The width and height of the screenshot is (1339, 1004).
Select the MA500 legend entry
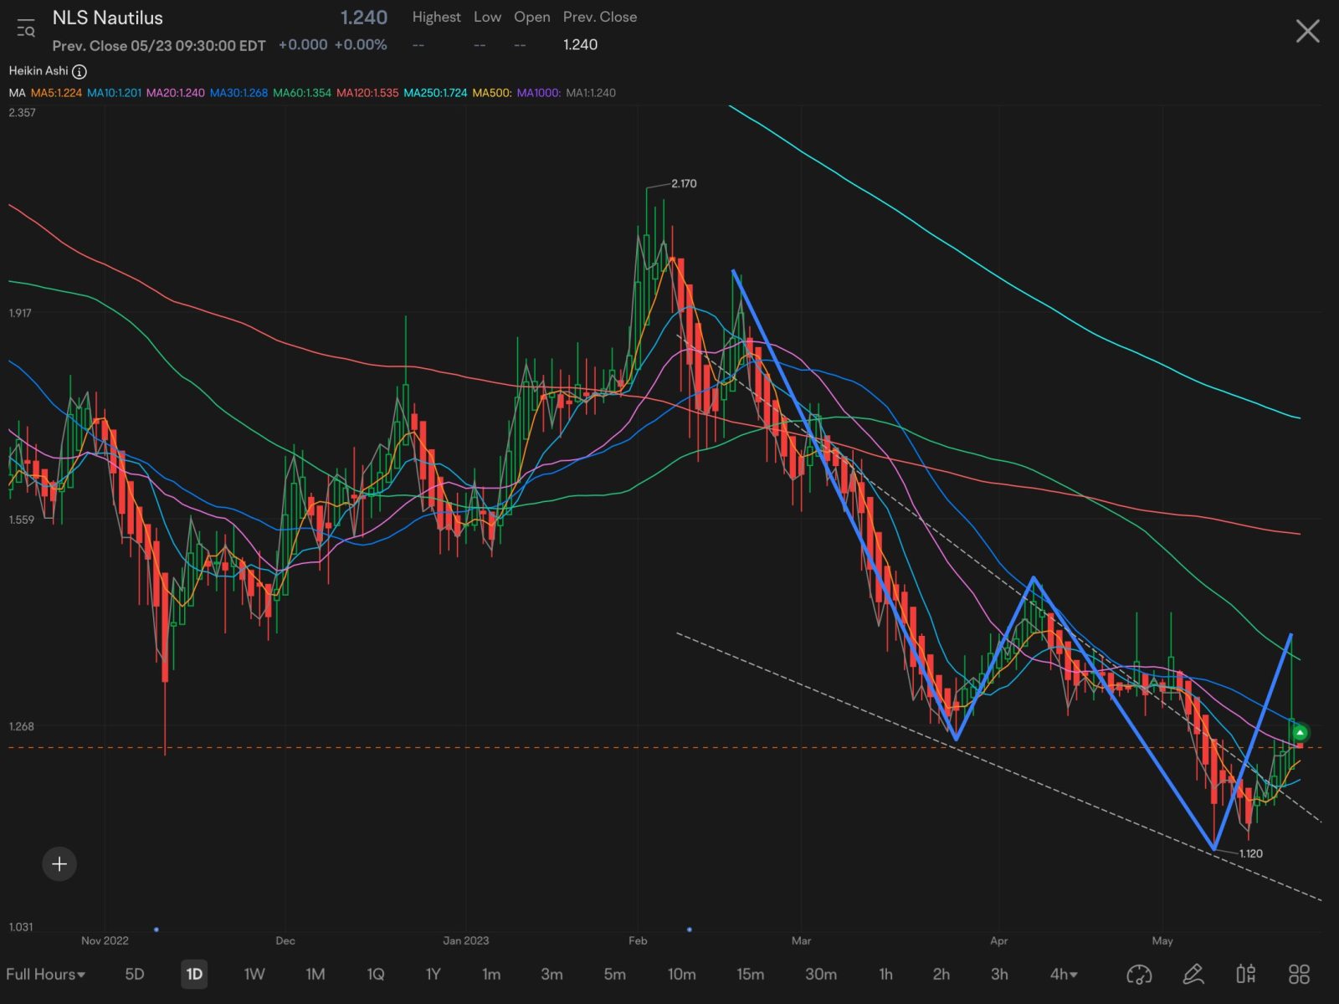[492, 93]
